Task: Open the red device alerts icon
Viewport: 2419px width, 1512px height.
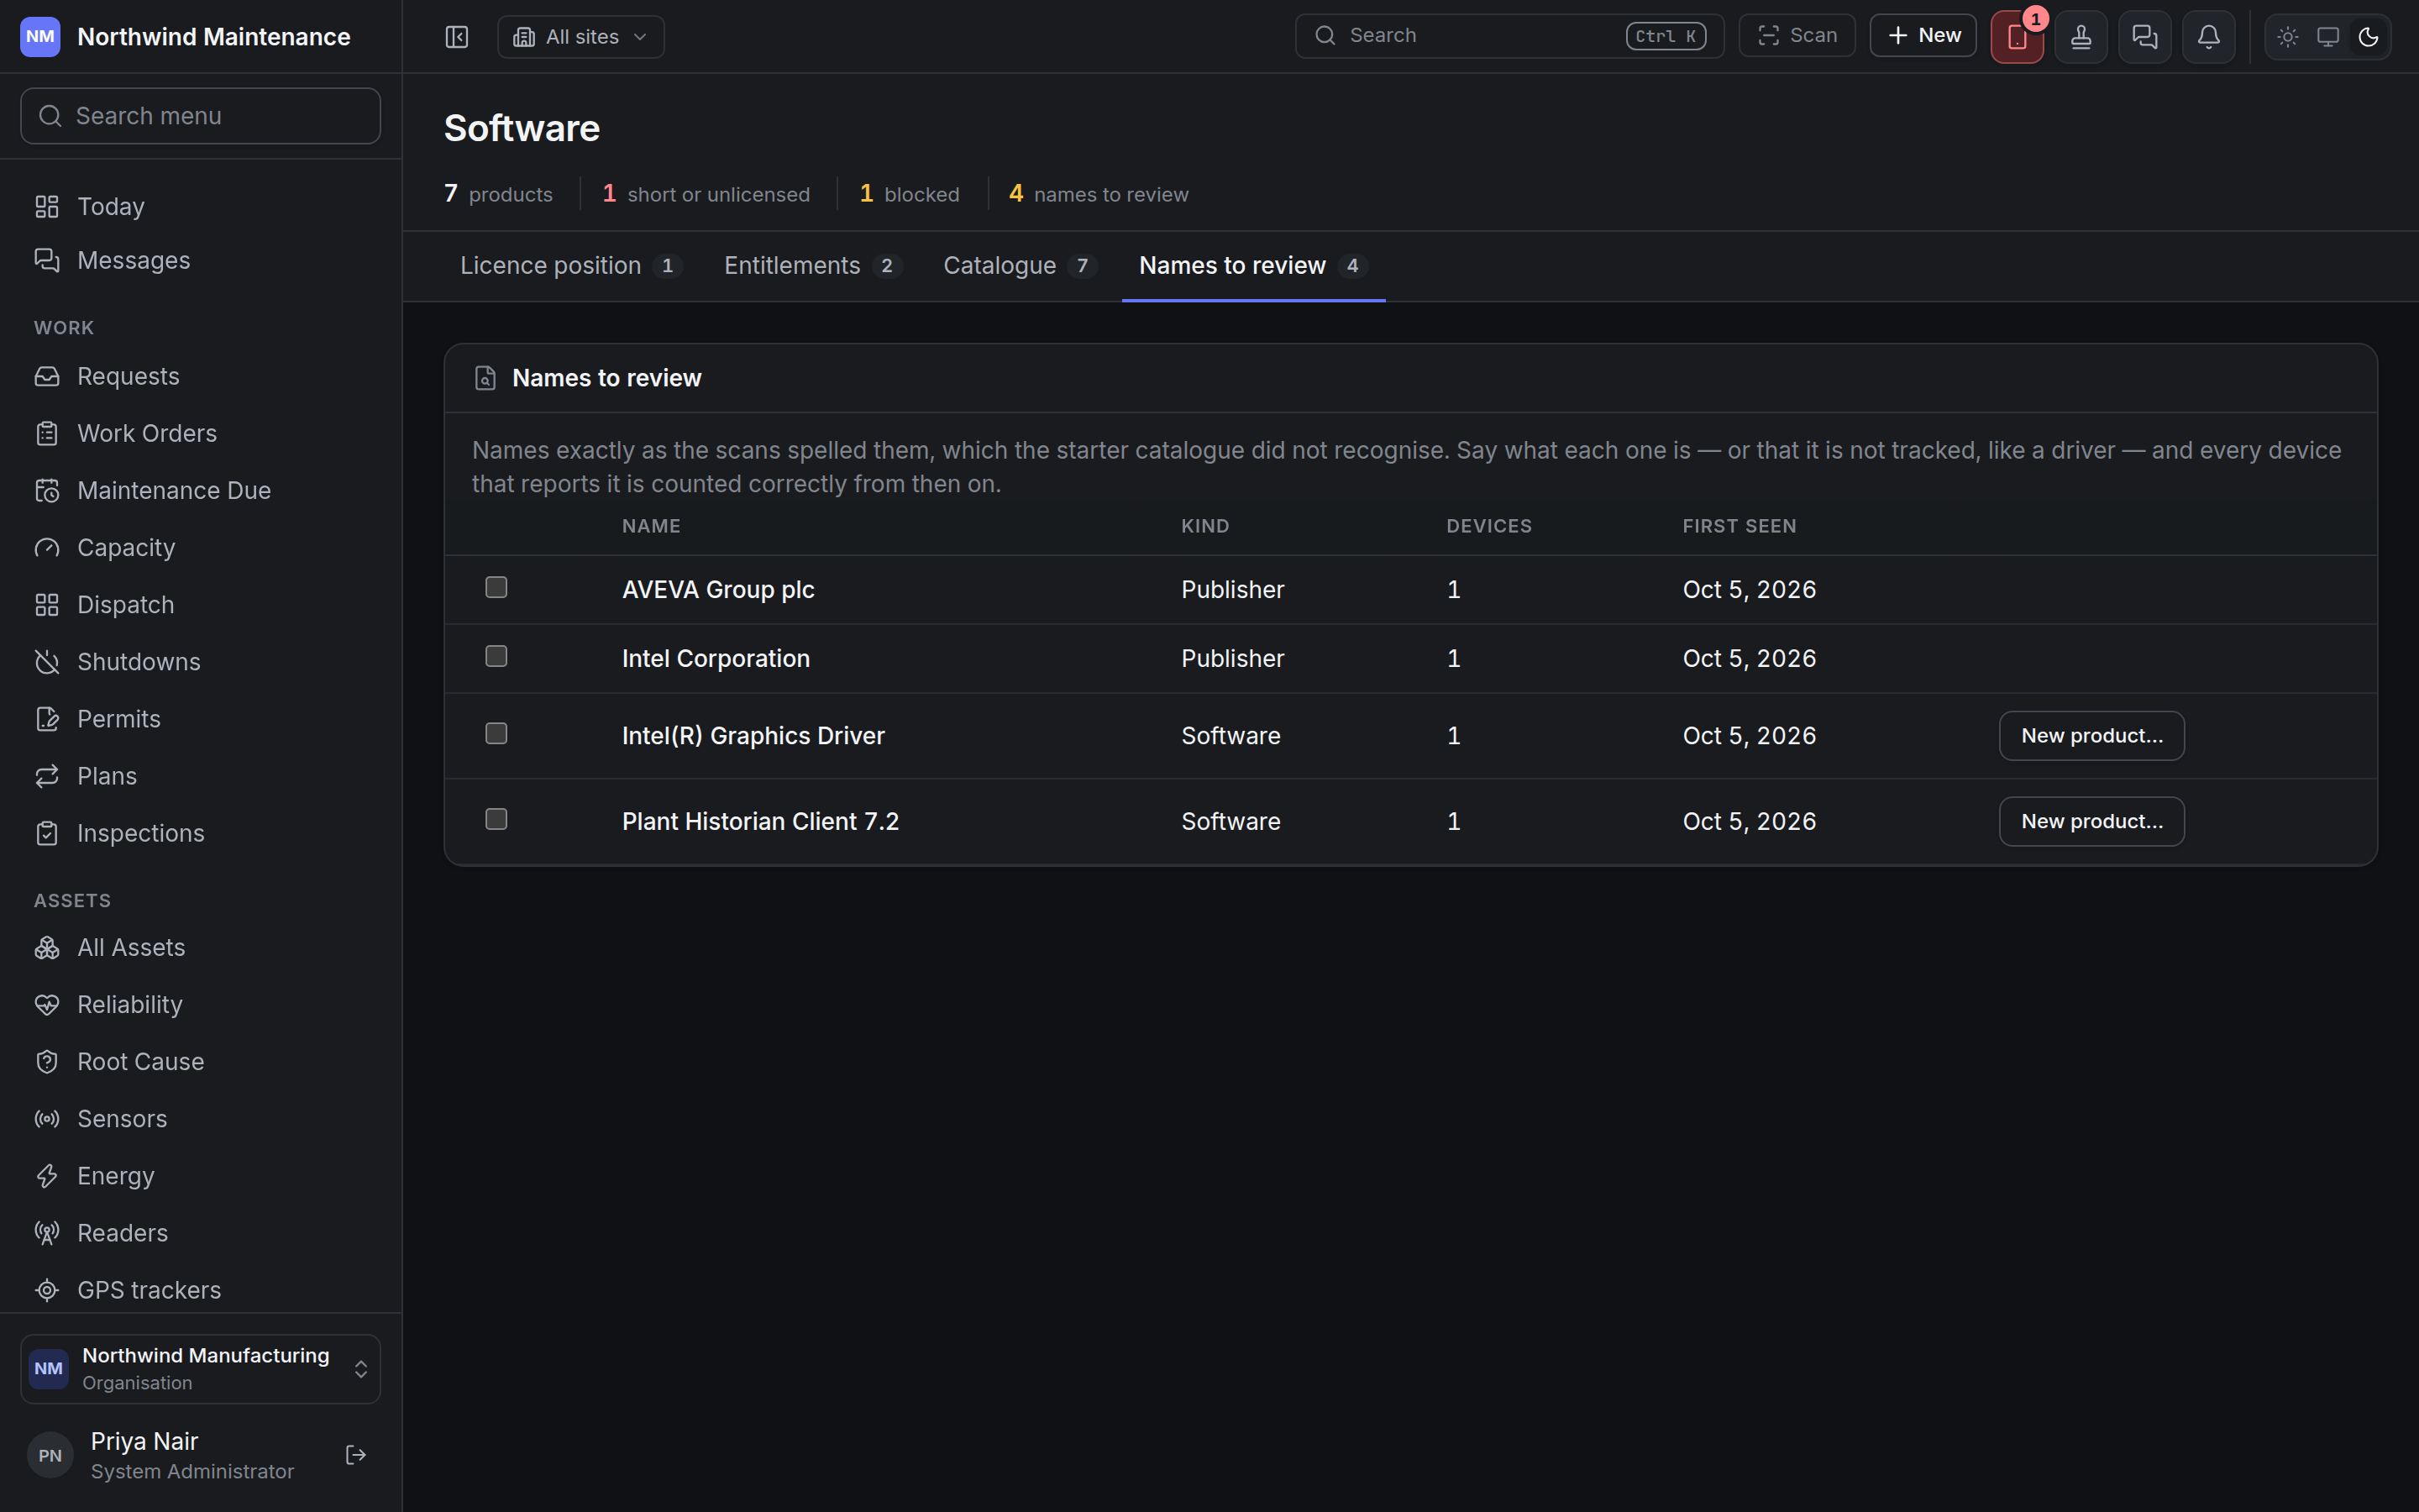Action: 2018,37
